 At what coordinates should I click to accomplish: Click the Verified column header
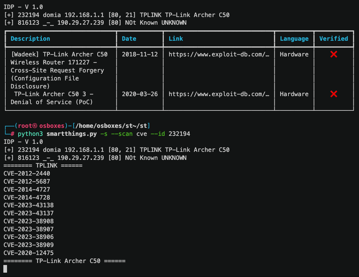click(334, 39)
